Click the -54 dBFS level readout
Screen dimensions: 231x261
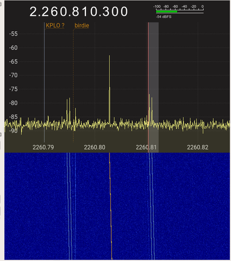pos(164,17)
